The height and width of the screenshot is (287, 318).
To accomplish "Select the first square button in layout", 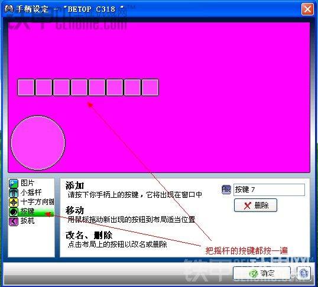I will (26, 87).
